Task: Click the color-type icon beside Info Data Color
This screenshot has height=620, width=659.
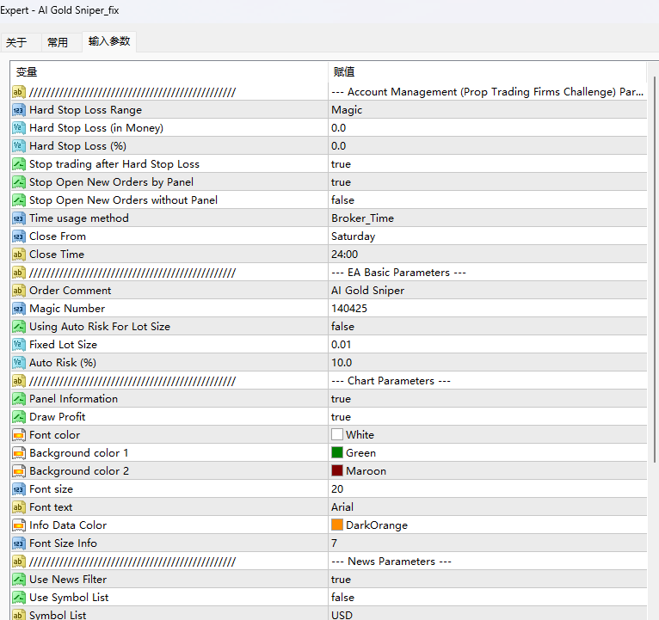Action: (19, 525)
